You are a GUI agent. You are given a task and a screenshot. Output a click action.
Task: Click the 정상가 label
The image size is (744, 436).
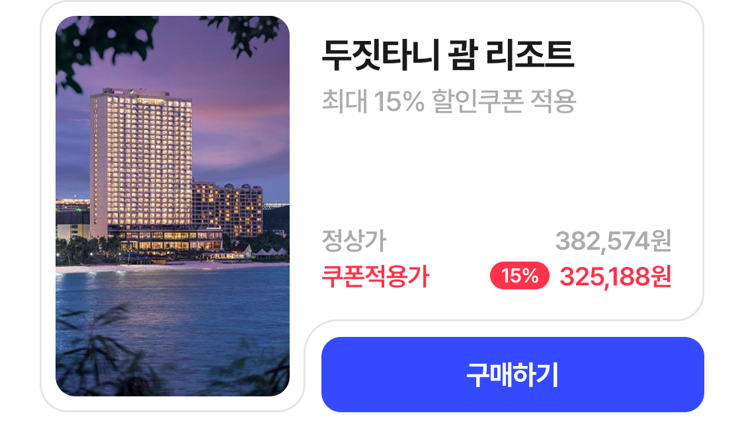354,241
